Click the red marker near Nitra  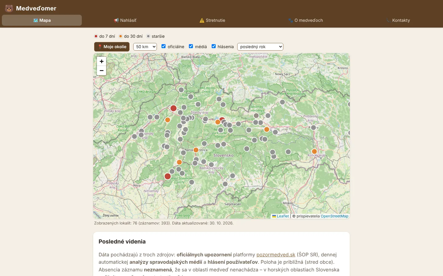tap(168, 176)
